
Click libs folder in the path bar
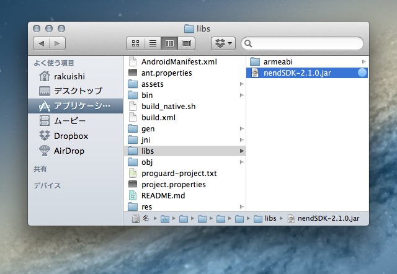click(x=265, y=219)
